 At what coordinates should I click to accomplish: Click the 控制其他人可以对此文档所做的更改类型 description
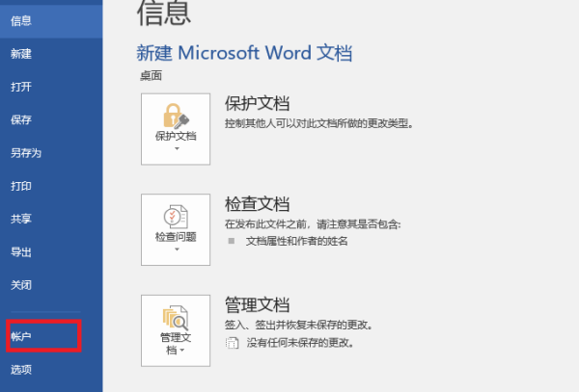pyautogui.click(x=318, y=123)
